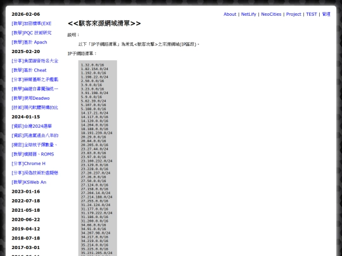Image resolution: width=342 pixels, height=256 pixels.
Task: Open the About link in top navigation
Action: [230, 14]
